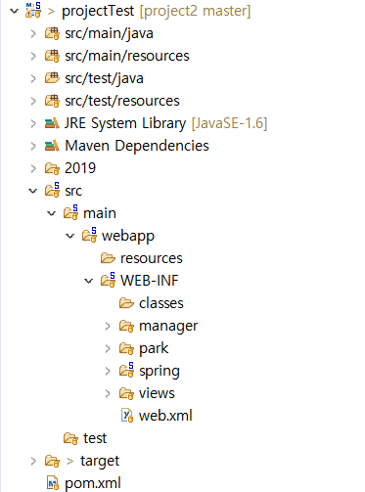Click the park folder icon
365x492 pixels.
126,349
